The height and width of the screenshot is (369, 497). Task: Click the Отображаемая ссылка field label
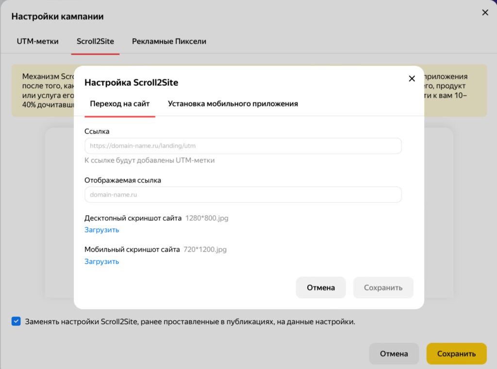pyautogui.click(x=123, y=180)
